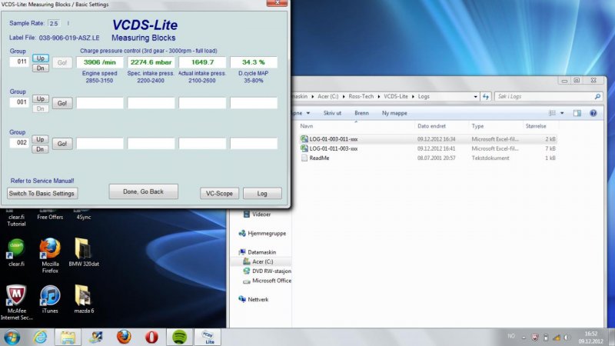Click ReadMe document icon
This screenshot has height=346, width=615.
(304, 158)
